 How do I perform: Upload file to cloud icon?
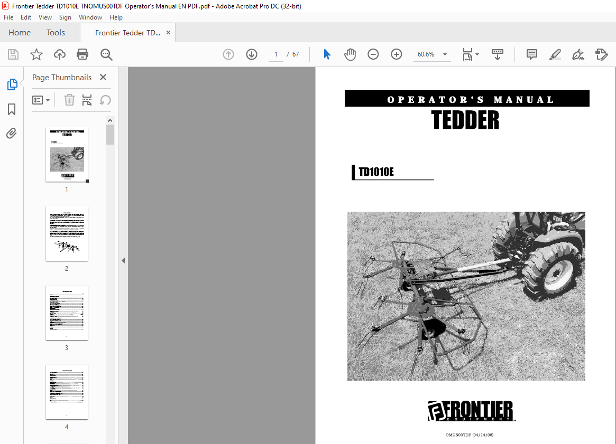[60, 54]
